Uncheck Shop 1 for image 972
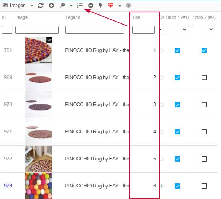This screenshot has height=199, width=221. click(177, 159)
